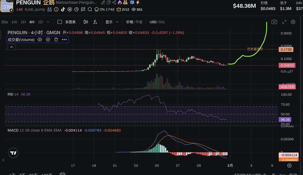This screenshot has height=175, width=303.
Task: Switch to the 1D timeframe tab
Action: (40, 22)
